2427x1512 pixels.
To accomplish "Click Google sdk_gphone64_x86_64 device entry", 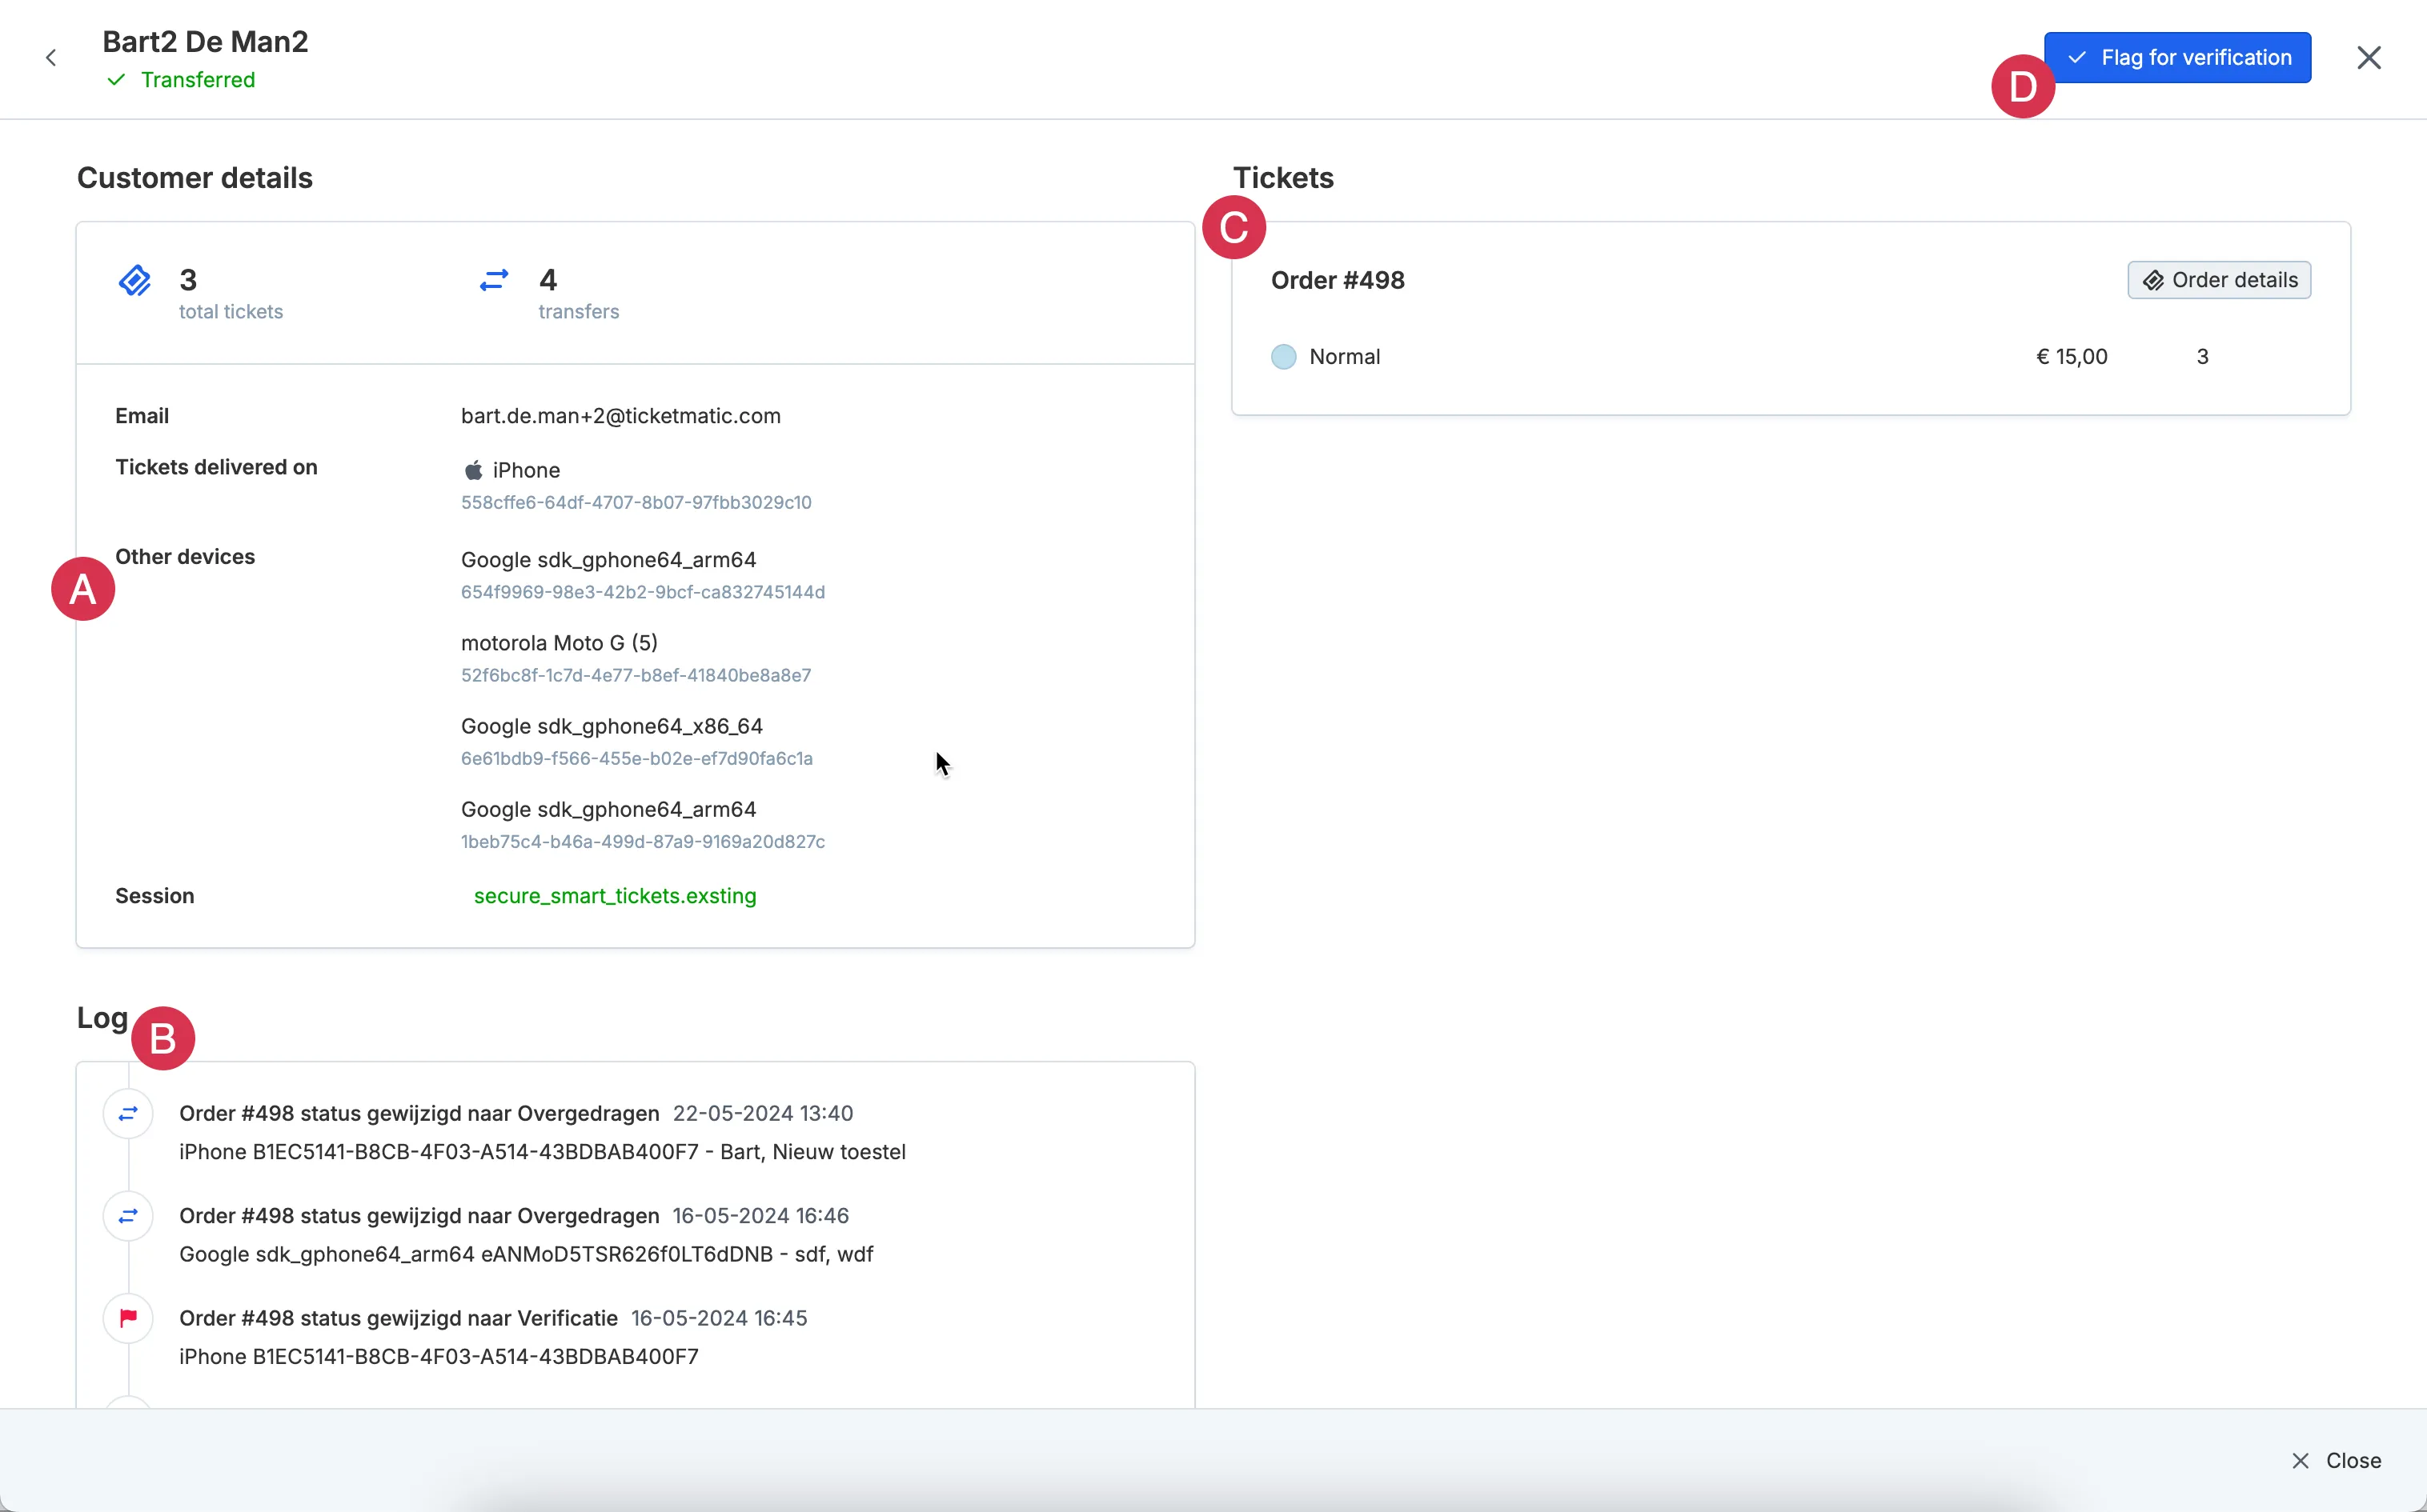I will pyautogui.click(x=612, y=726).
